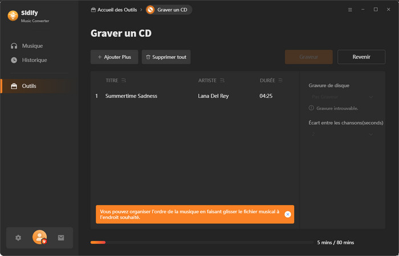Sort tracks using the DURÉE sort icon
Viewport: 399px width, 256px height.
(280, 80)
